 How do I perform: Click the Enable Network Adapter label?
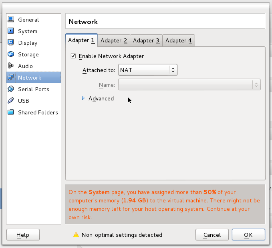coord(111,56)
